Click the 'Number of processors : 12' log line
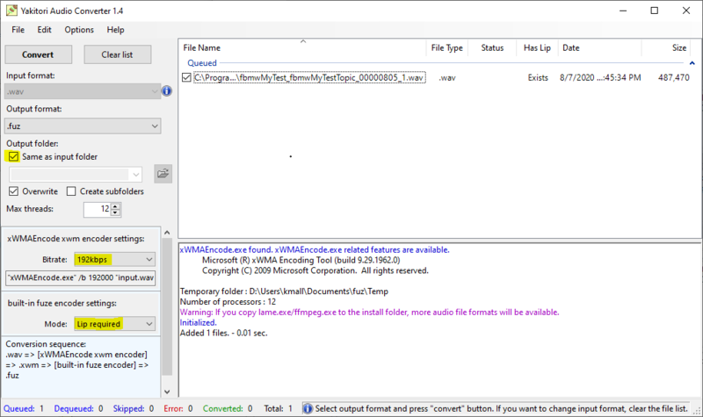The height and width of the screenshot is (417, 703). [x=228, y=301]
